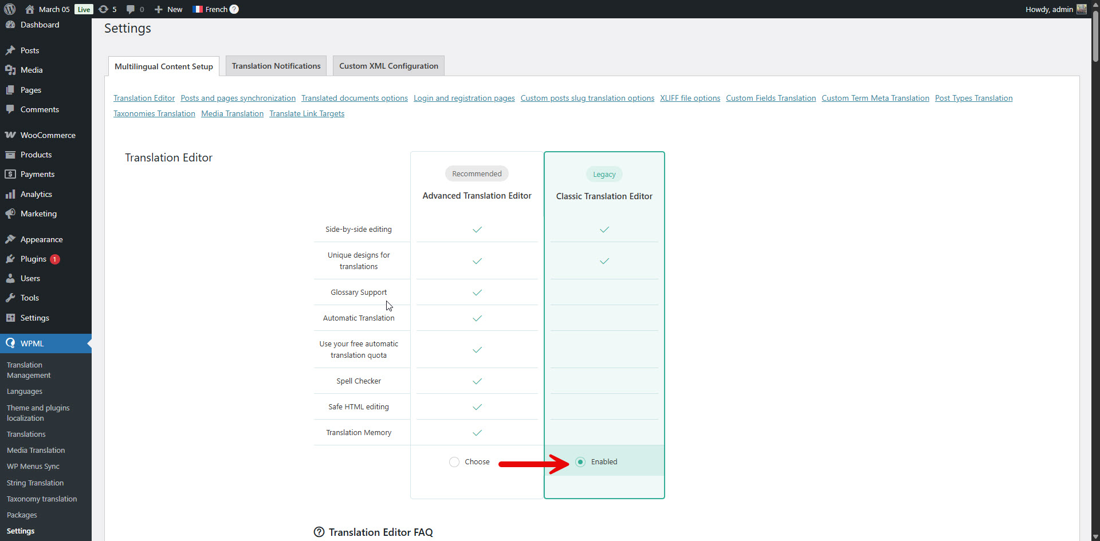Open the comments bubble icon in admin bar

(131, 9)
